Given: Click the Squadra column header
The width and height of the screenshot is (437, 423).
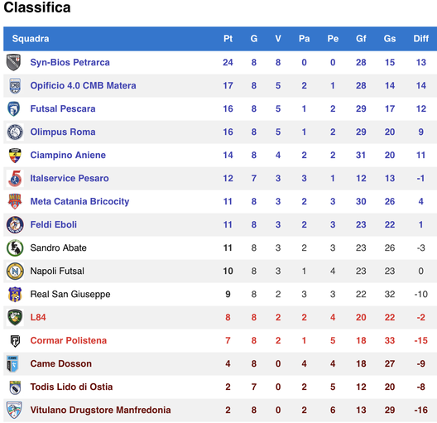Looking at the screenshot, I should point(31,38).
